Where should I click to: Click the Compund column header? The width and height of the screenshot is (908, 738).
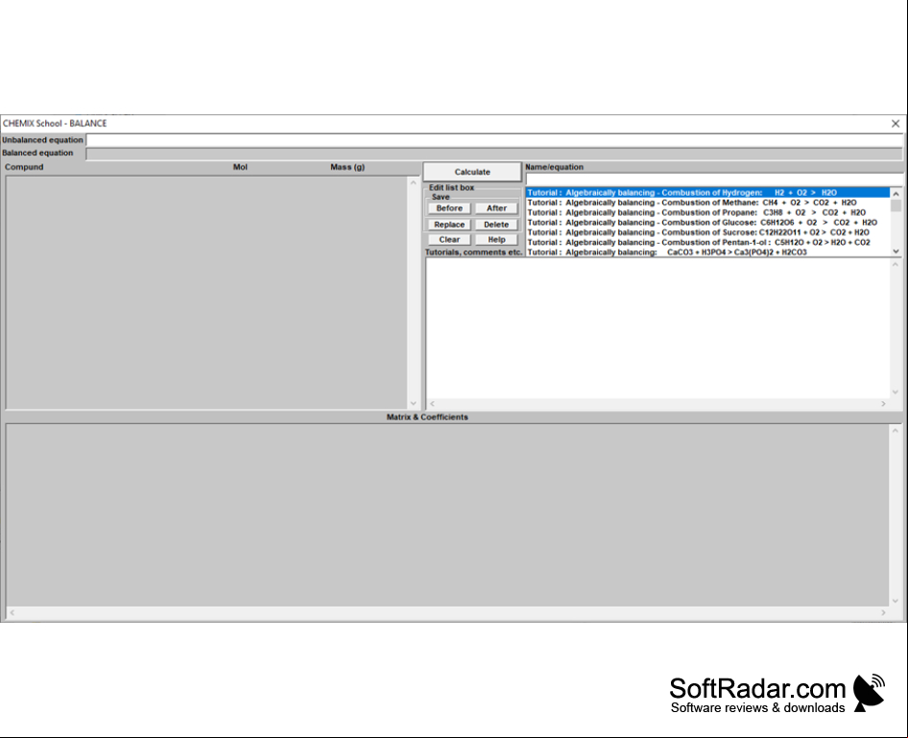point(24,167)
